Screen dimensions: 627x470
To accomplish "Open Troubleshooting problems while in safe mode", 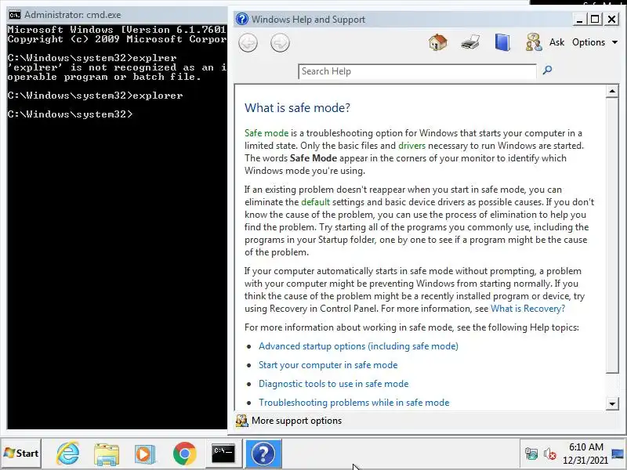I will (x=354, y=403).
